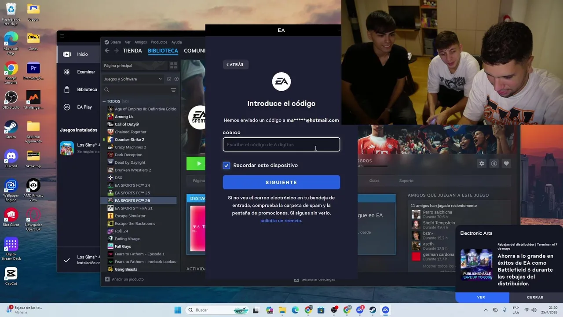Image resolution: width=563 pixels, height=317 pixels.
Task: Select Inicio in the EA app sidebar
Action: [x=78, y=54]
